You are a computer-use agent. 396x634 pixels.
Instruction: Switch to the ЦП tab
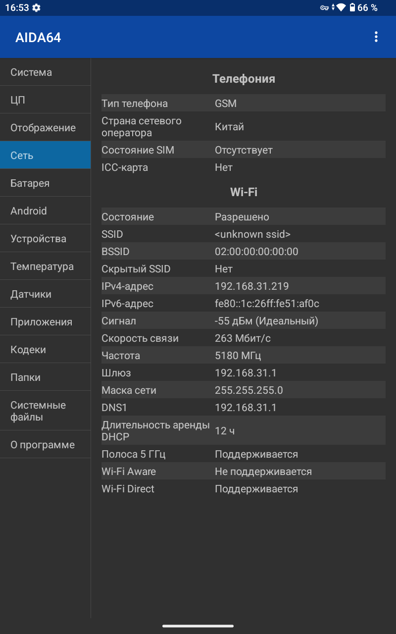[x=45, y=100]
